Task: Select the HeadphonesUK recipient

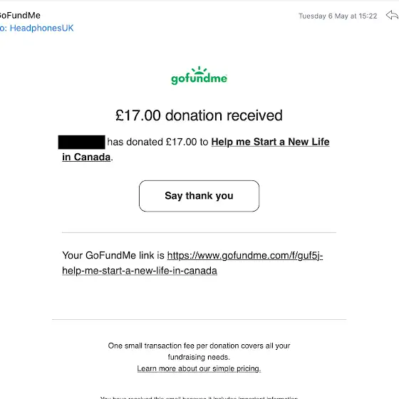Action: click(x=41, y=28)
